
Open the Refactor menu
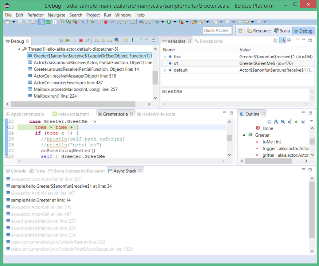click(35, 15)
